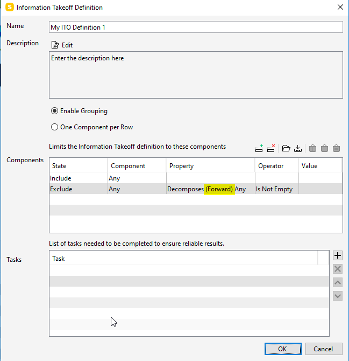Click the empty Value cell in Exclude row
This screenshot has width=349, height=361.
[320, 189]
